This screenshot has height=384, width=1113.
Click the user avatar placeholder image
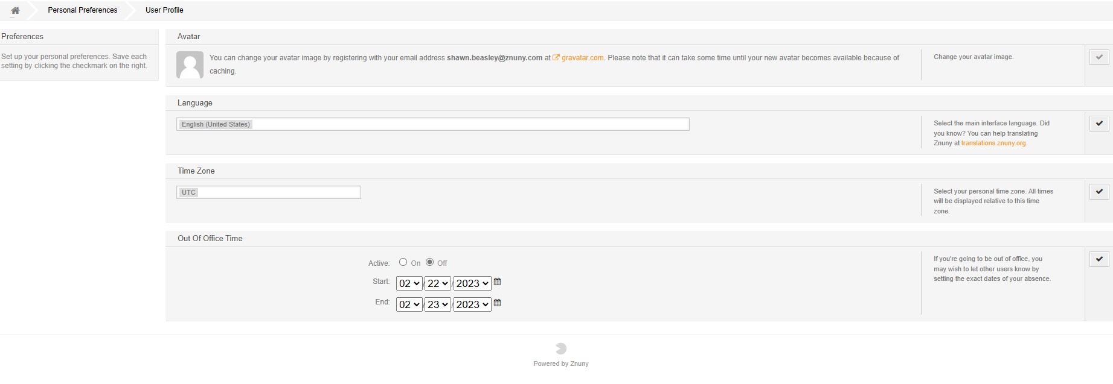190,65
